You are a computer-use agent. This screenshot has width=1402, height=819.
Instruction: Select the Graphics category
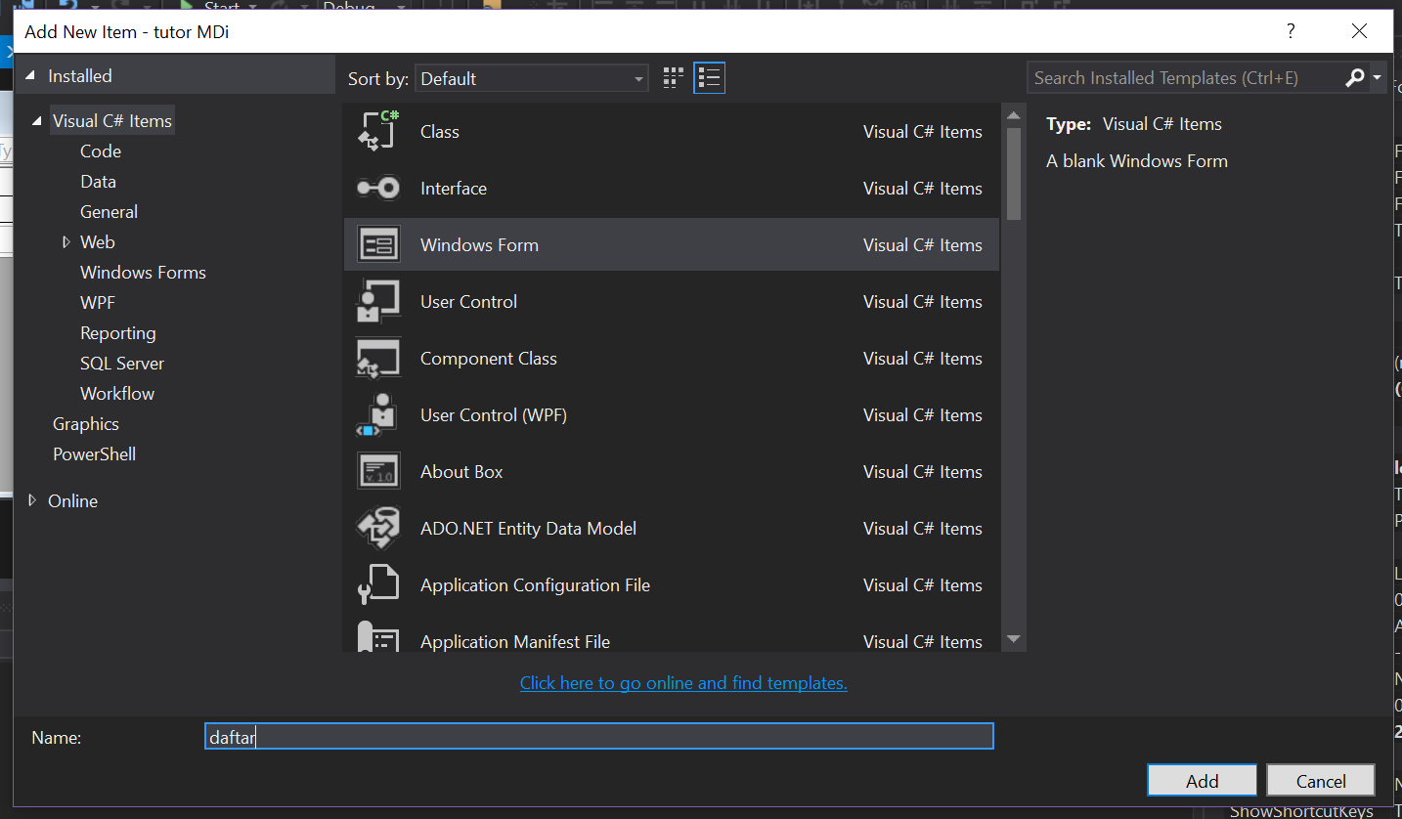pyautogui.click(x=86, y=423)
